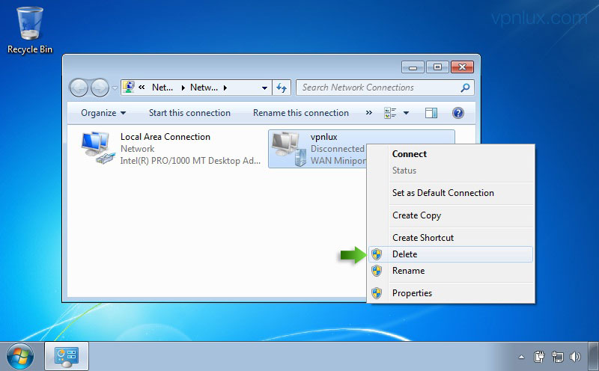The image size is (599, 371).
Task: Open the Recycle Bin desktop icon
Action: click(x=30, y=31)
